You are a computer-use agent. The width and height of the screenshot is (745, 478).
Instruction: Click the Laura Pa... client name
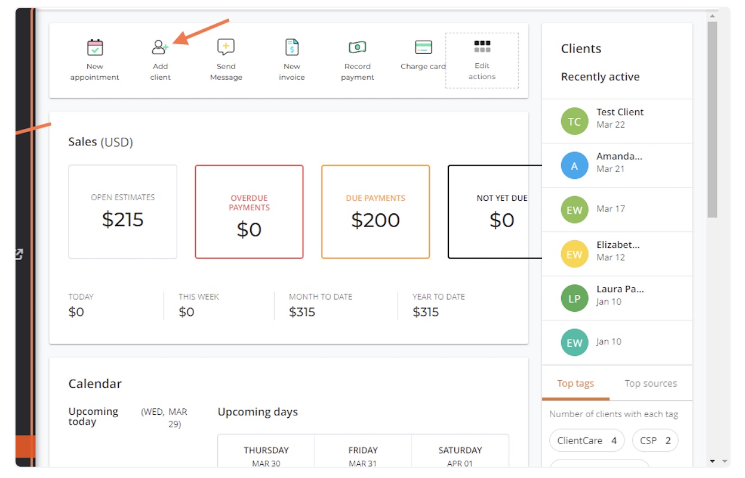pyautogui.click(x=620, y=289)
